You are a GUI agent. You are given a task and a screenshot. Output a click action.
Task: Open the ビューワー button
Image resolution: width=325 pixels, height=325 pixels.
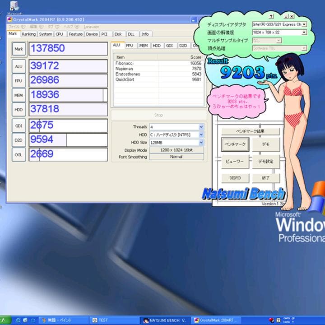coord(235,161)
